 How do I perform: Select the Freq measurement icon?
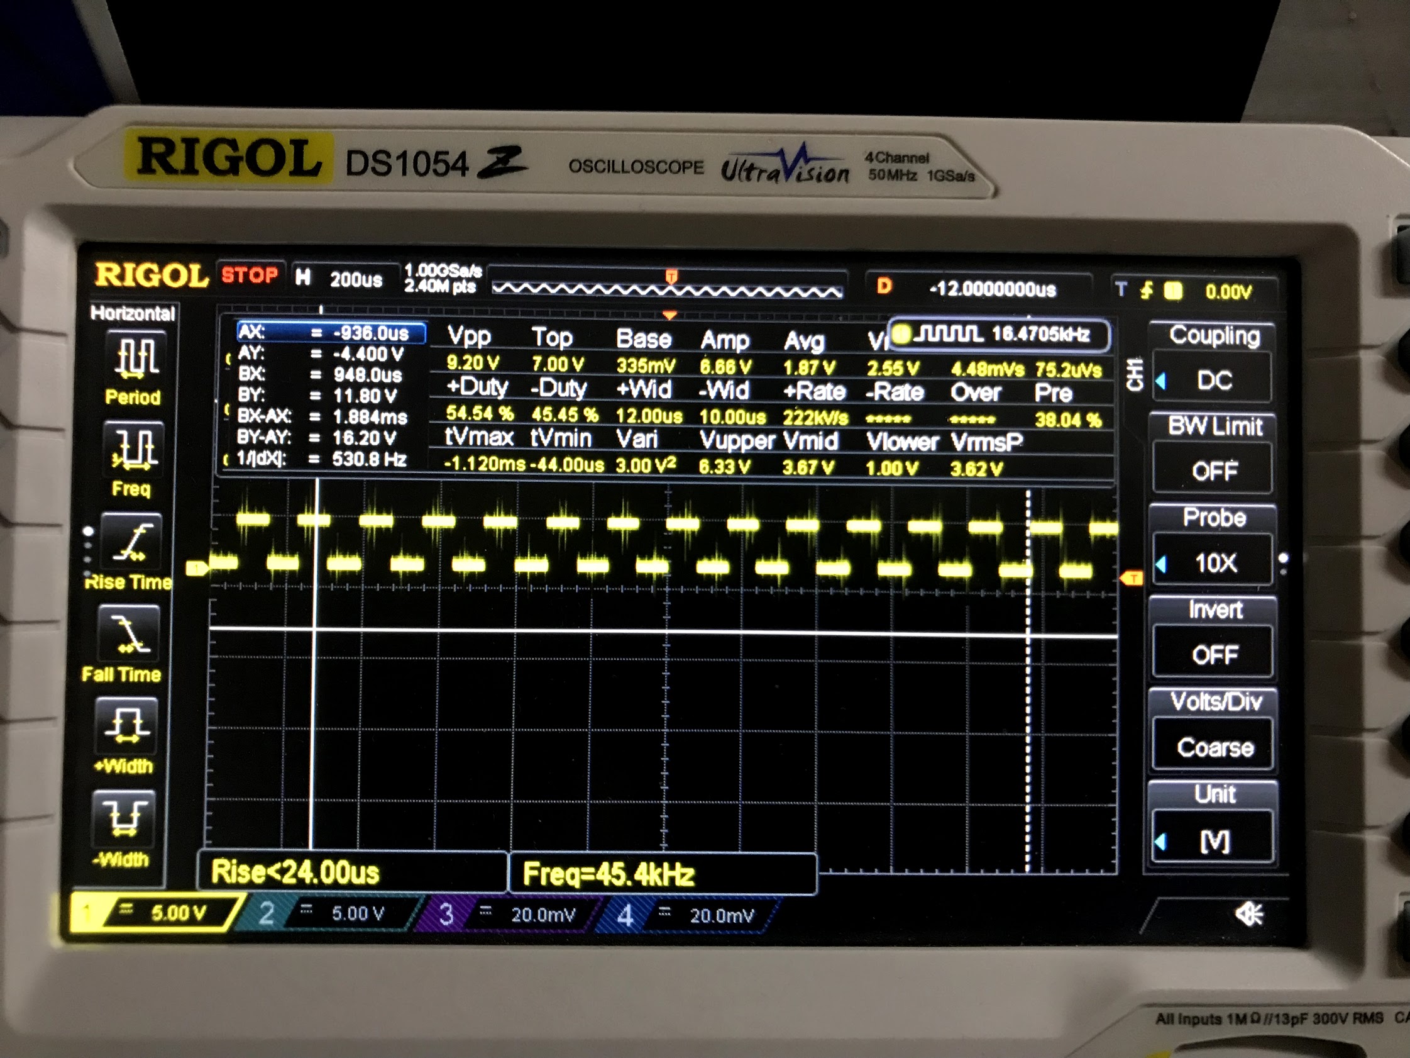pos(133,449)
